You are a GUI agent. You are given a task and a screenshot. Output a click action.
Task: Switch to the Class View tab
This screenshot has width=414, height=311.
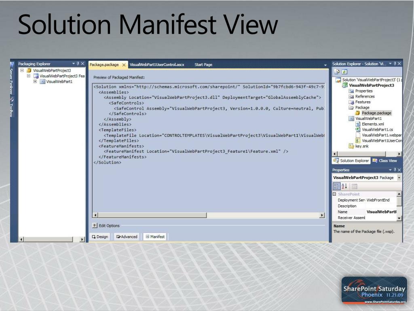coord(385,160)
